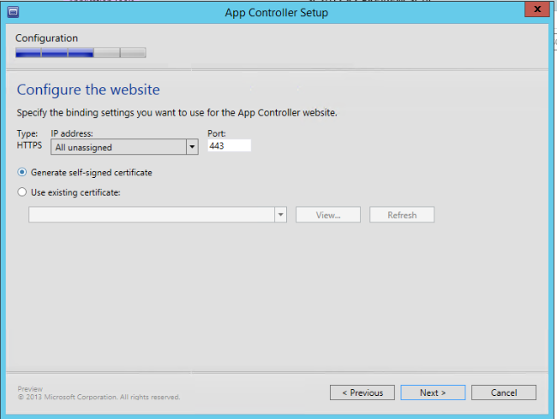Go back with the Previous button
This screenshot has width=557, height=419.
(x=362, y=392)
